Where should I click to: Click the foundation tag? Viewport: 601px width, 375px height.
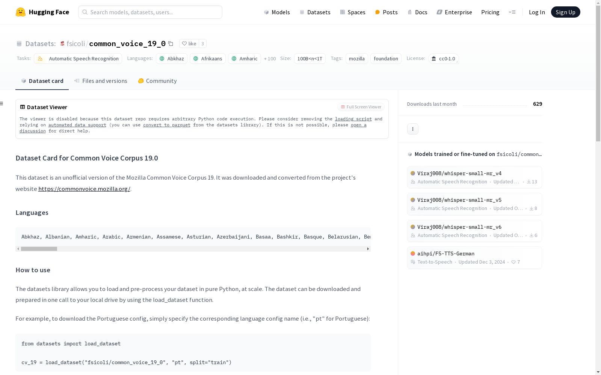point(386,58)
